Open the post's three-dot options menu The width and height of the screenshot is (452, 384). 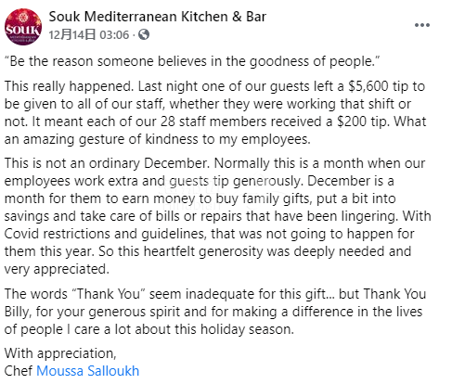[422, 25]
